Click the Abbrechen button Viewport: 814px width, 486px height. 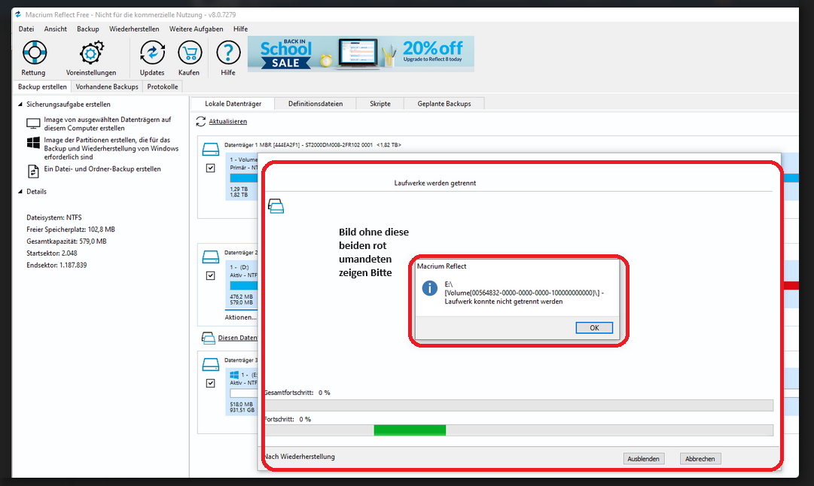coord(700,458)
